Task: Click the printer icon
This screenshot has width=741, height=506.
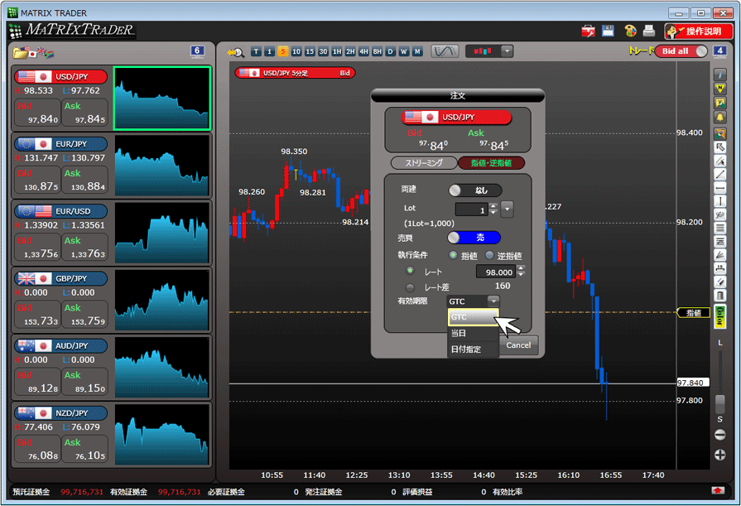Action: 649,31
